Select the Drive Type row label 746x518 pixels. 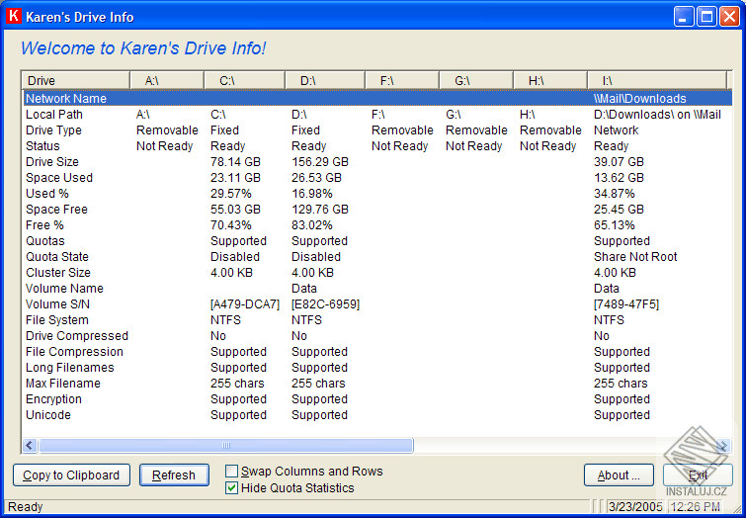[53, 129]
